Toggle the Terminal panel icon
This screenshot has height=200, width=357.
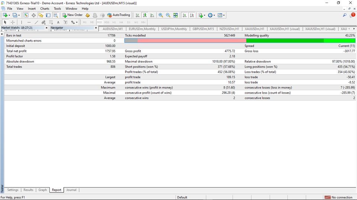tap(48, 15)
